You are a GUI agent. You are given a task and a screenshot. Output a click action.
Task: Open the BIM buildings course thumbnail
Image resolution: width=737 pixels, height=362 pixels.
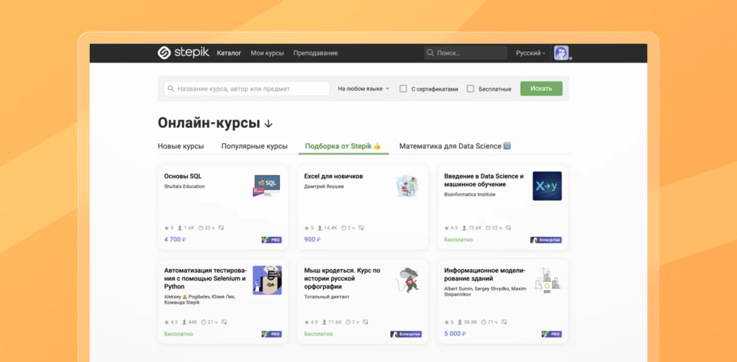tap(547, 280)
